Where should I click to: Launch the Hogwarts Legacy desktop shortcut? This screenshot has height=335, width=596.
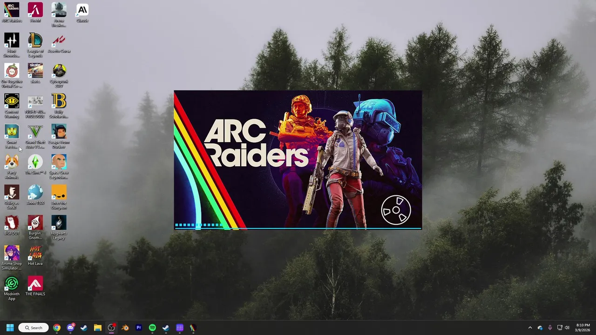59,228
